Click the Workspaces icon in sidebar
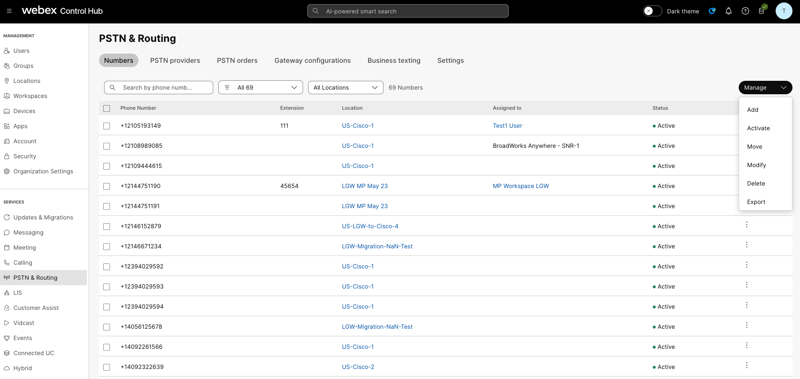Image resolution: width=800 pixels, height=379 pixels. tap(7, 96)
